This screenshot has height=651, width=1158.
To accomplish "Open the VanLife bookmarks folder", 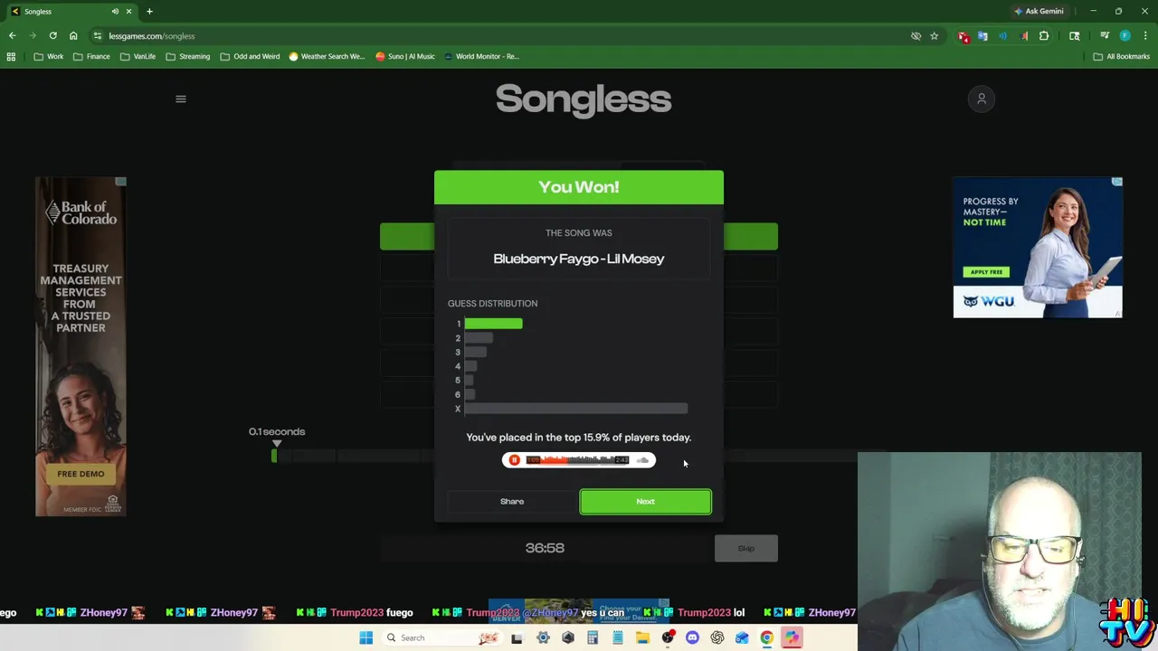I will (x=138, y=56).
